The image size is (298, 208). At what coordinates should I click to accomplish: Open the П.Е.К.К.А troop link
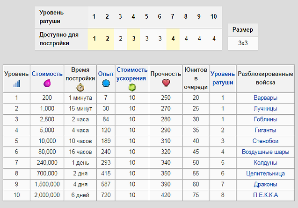tap(265, 195)
